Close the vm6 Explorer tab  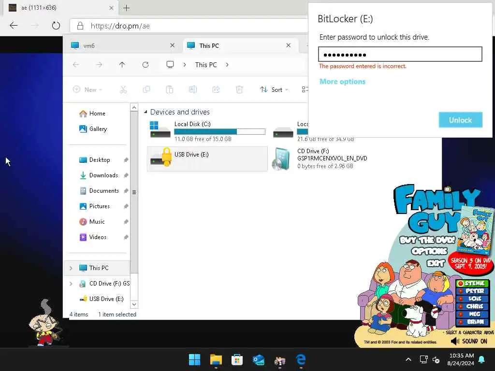tap(173, 45)
